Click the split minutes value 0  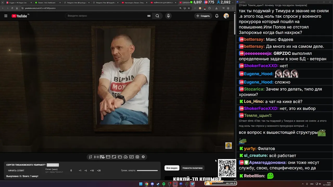click(x=71, y=171)
